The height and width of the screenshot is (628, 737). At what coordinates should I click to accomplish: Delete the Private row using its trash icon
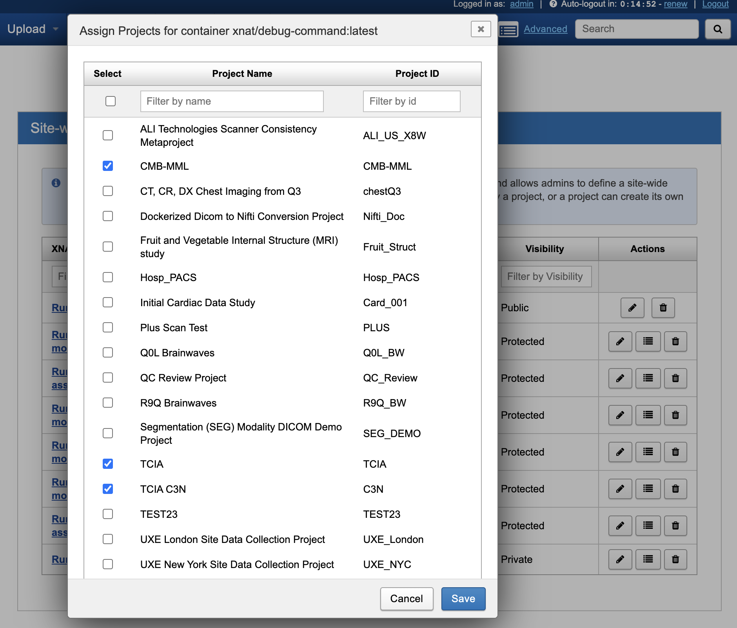(675, 559)
